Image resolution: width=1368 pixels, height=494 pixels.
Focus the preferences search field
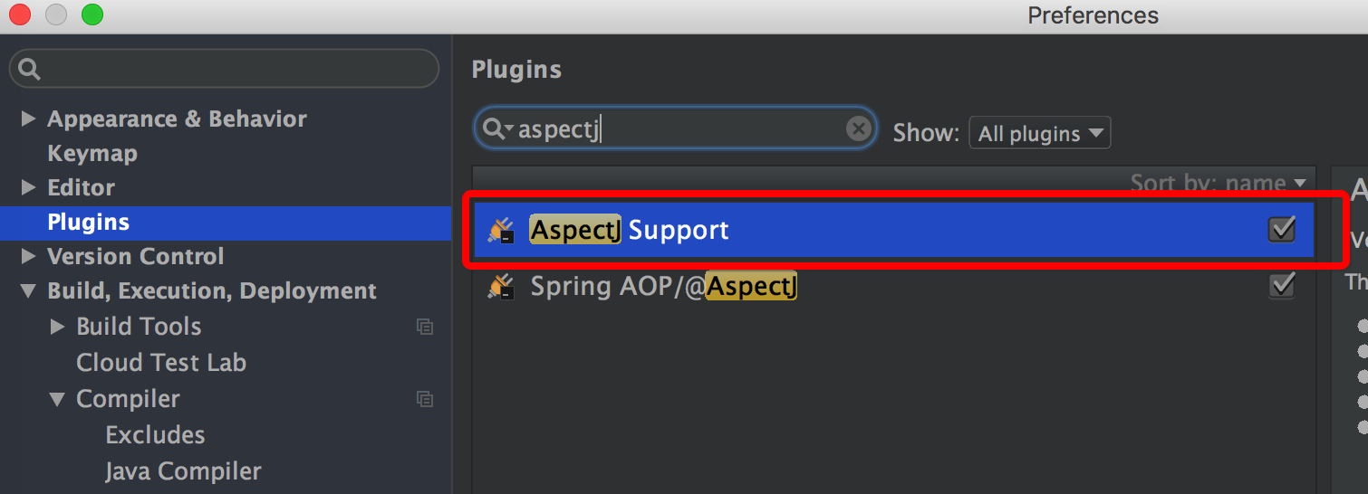[224, 69]
